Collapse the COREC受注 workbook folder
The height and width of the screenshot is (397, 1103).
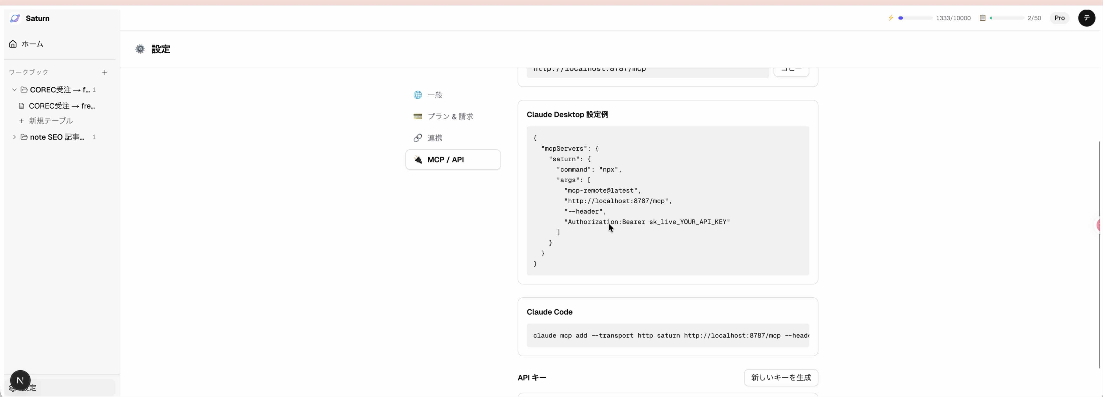click(x=14, y=89)
